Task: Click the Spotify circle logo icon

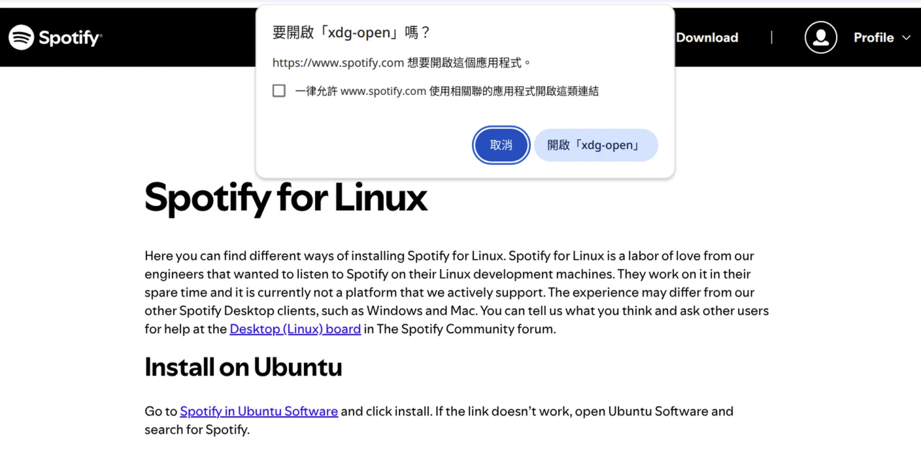Action: coord(21,37)
